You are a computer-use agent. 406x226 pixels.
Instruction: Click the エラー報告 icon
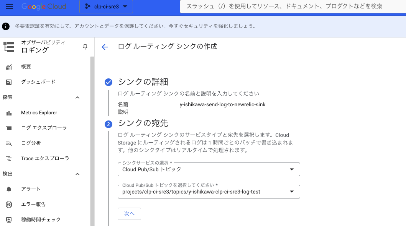pos(9,205)
